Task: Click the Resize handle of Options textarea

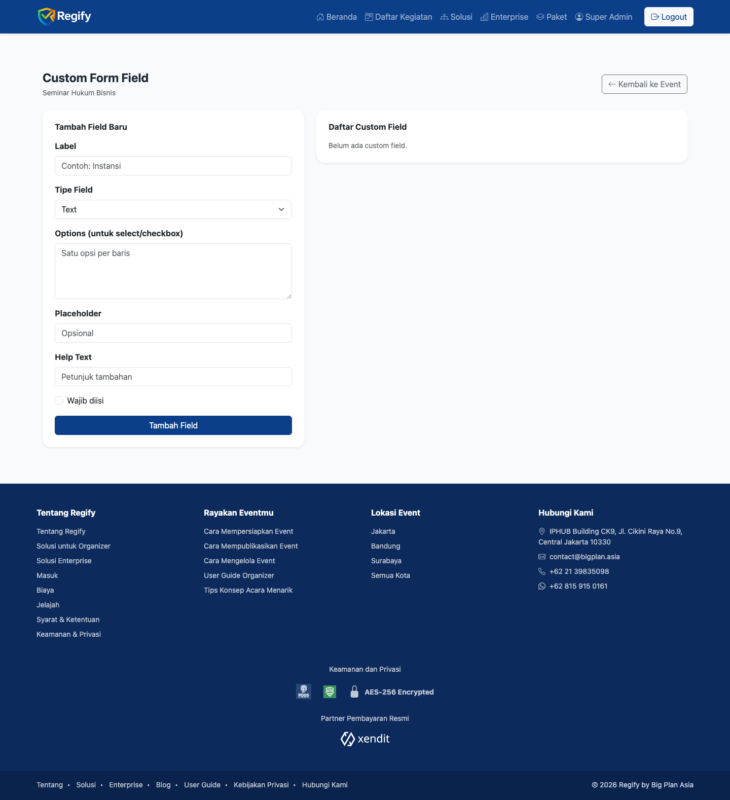Action: [289, 296]
